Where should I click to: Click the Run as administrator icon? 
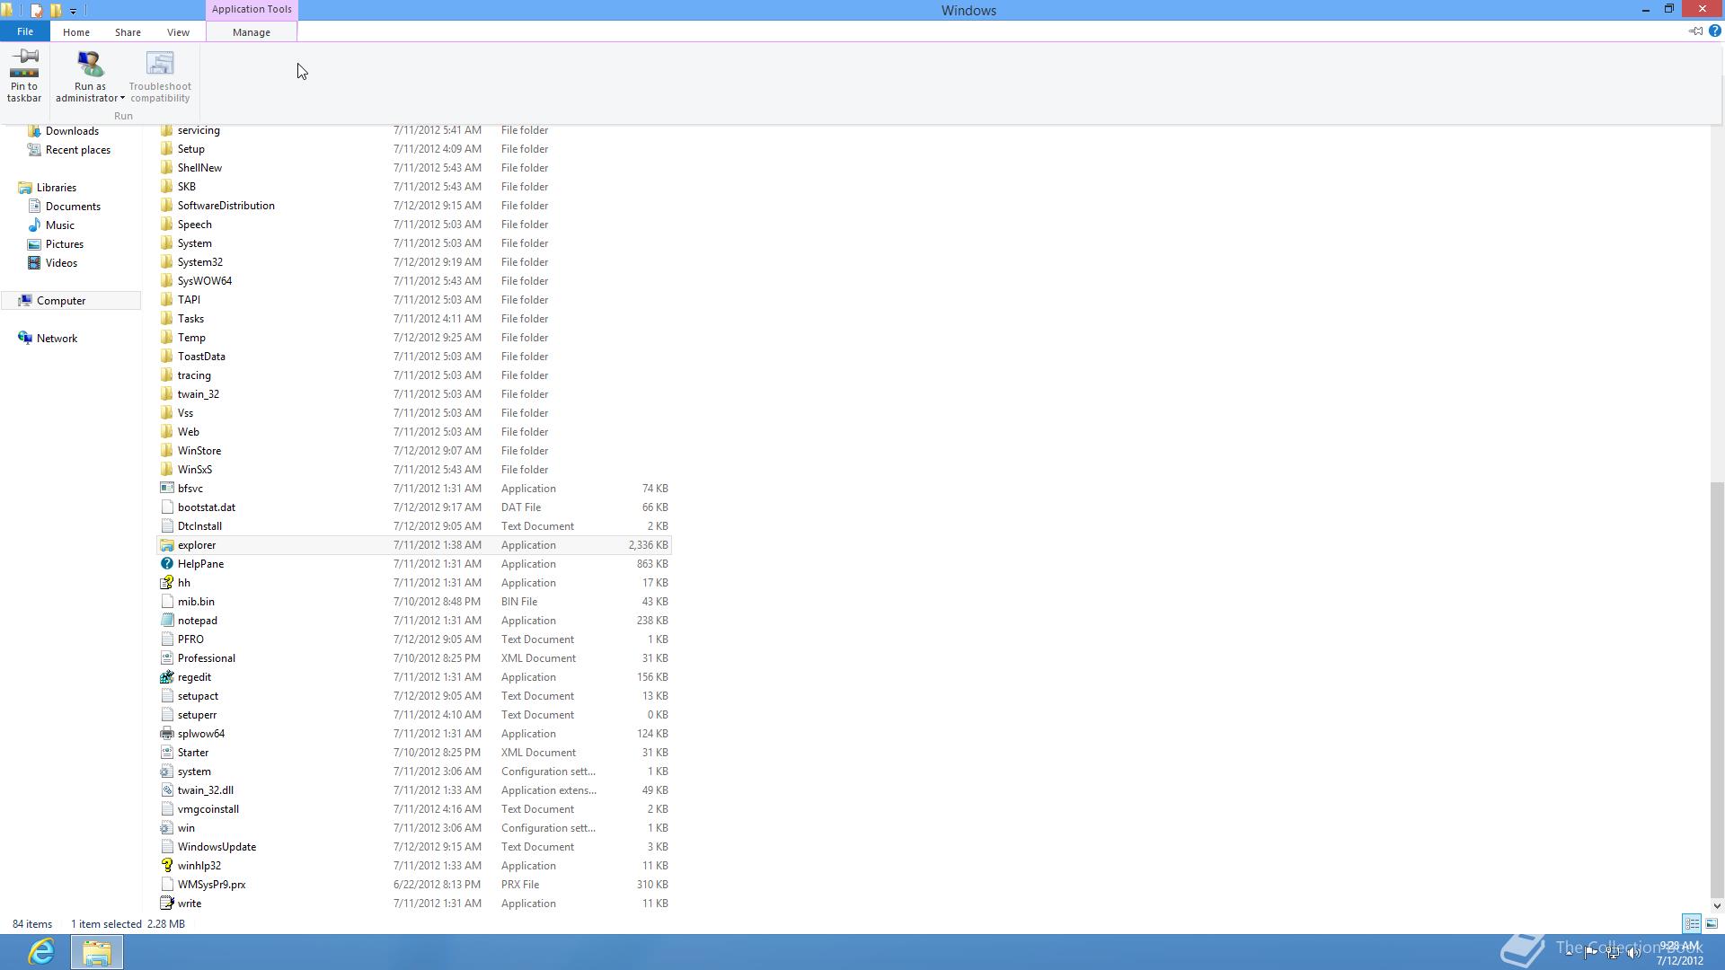[x=90, y=65]
